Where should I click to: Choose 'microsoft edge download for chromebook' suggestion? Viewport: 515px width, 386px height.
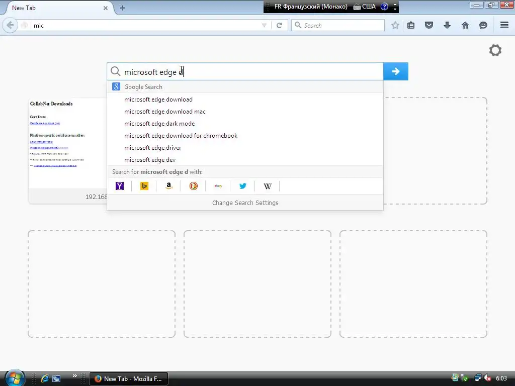click(245, 136)
